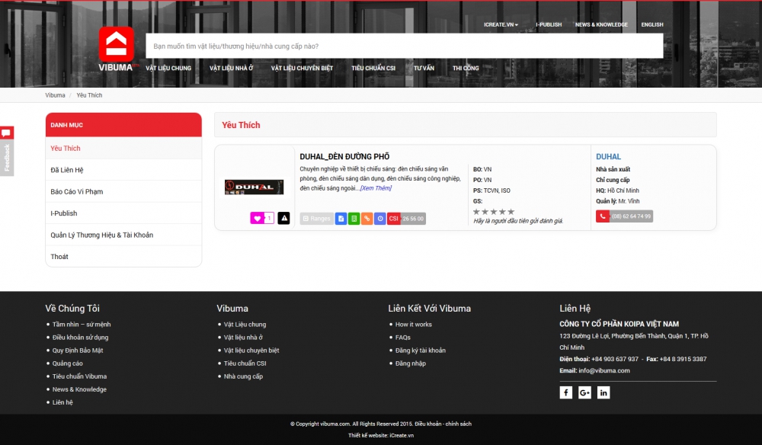Click CSI code 26 56 00
762x445 pixels.
coord(413,219)
